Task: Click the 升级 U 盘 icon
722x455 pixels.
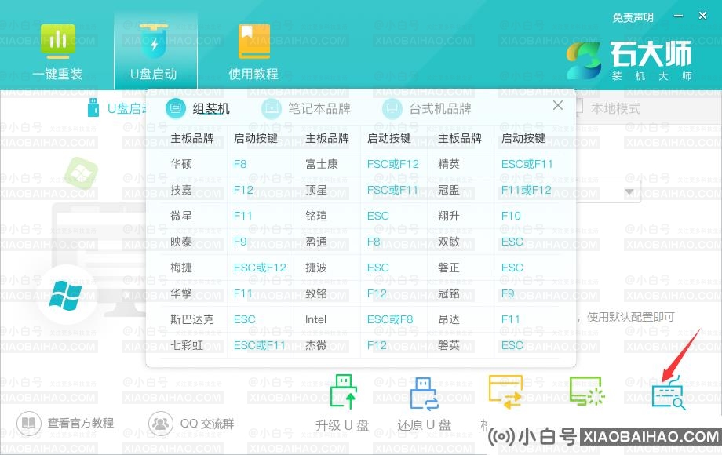Action: [x=343, y=391]
